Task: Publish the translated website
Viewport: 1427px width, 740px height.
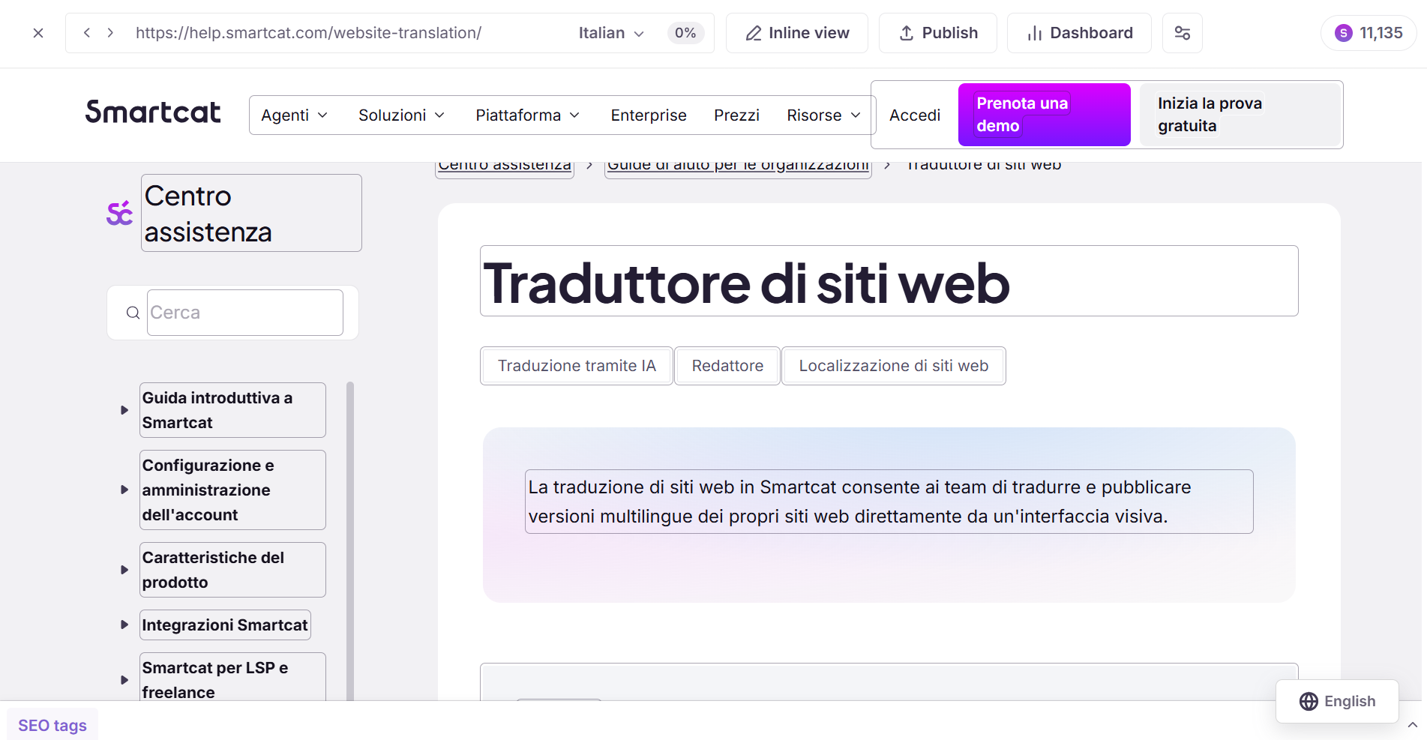Action: pos(938,33)
